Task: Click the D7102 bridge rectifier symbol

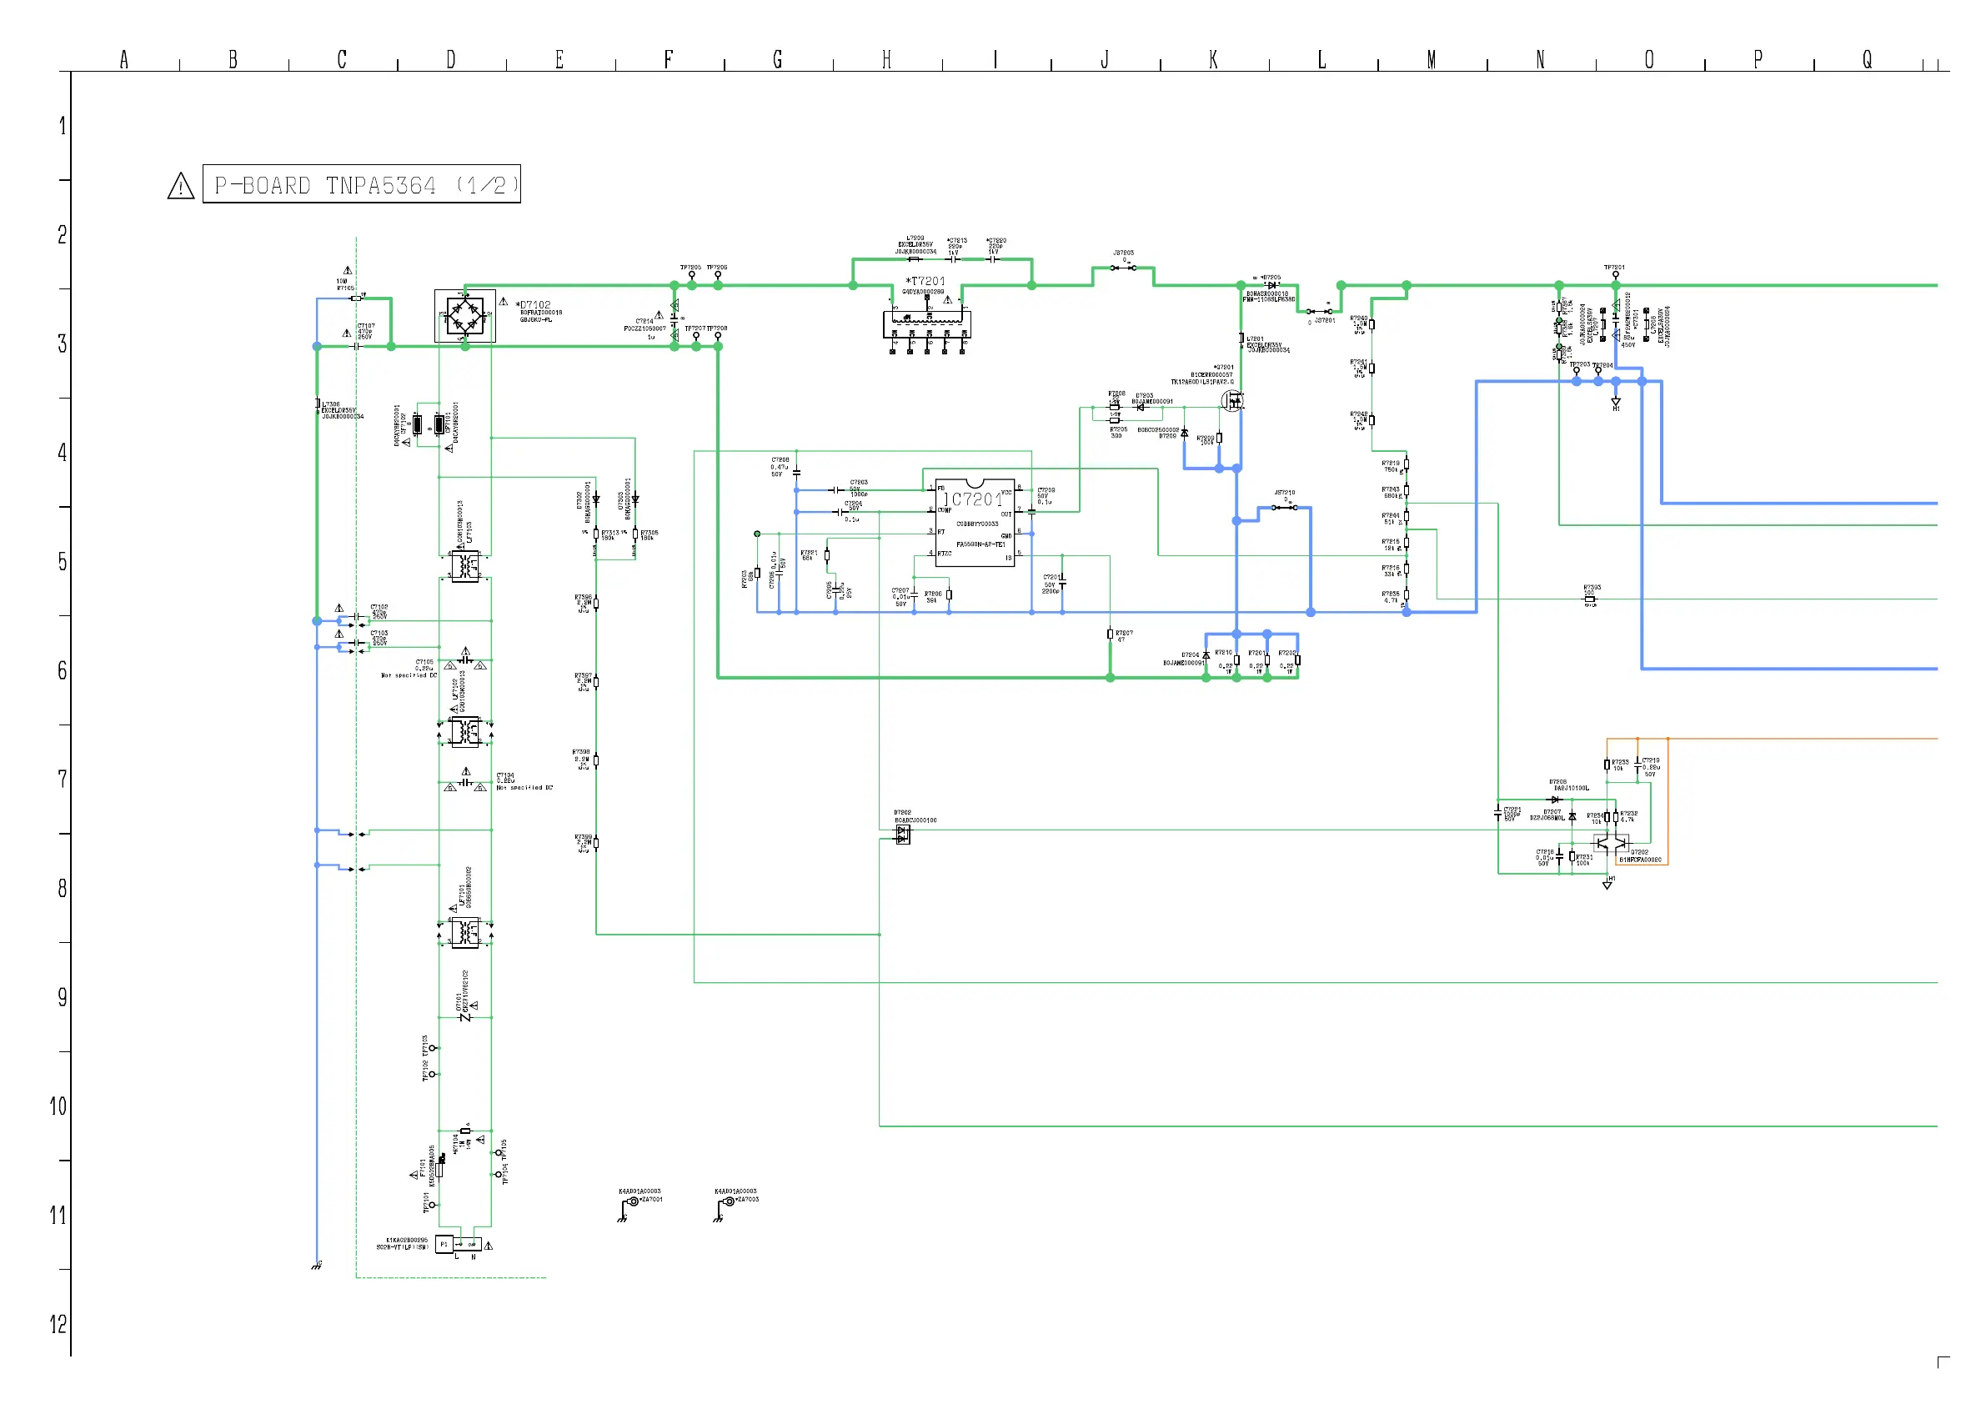Action: point(464,316)
